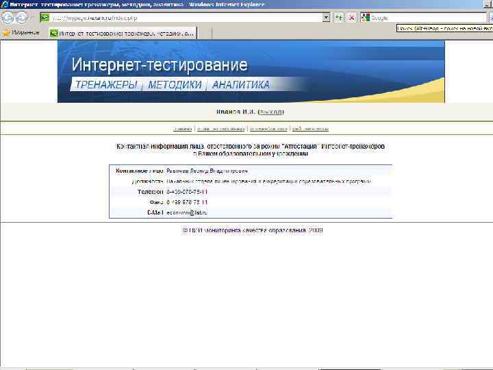The width and height of the screenshot is (493, 370).
Task: Log out via the выход link
Action: pos(271,112)
